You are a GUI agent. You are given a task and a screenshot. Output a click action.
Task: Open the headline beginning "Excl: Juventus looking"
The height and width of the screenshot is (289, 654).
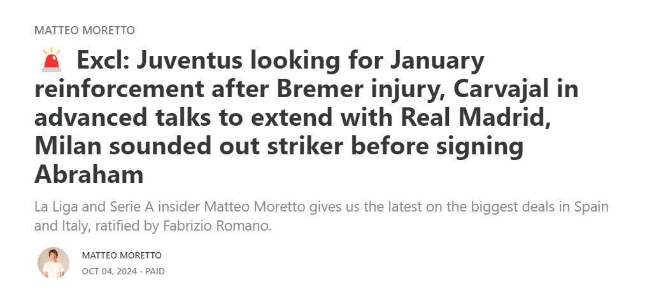pyautogui.click(x=306, y=118)
